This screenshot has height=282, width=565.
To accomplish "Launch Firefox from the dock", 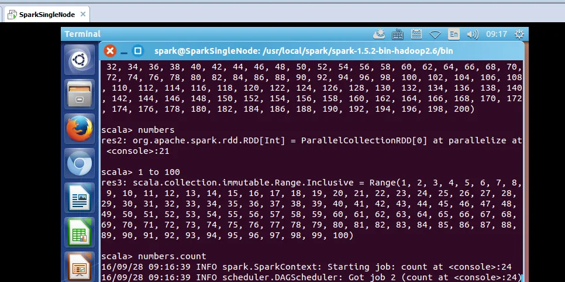I will coord(80,129).
